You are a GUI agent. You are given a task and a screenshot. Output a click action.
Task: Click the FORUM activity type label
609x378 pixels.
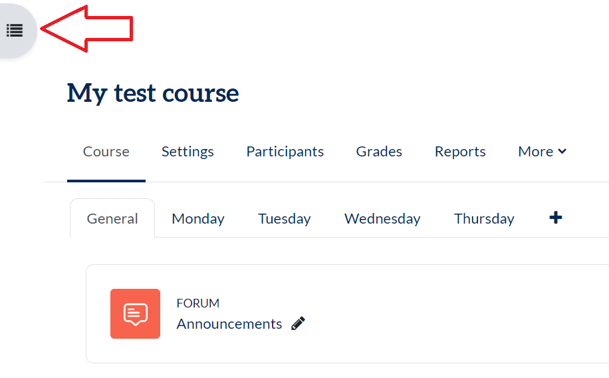pos(198,303)
